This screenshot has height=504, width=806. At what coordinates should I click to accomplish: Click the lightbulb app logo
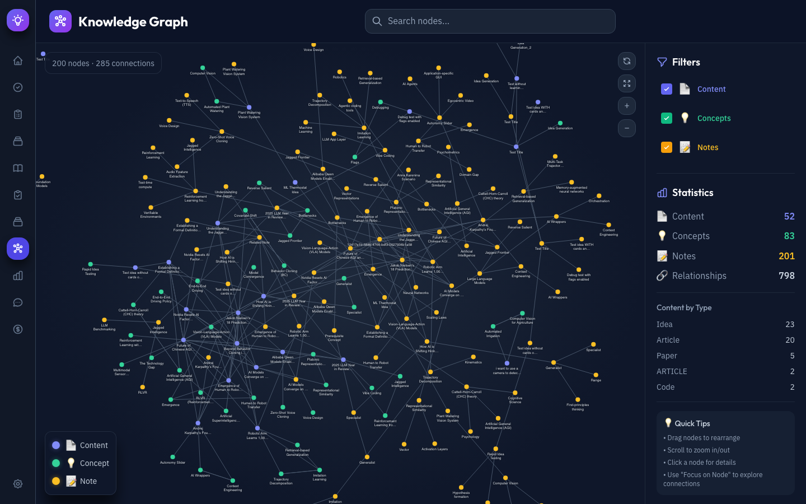18,20
